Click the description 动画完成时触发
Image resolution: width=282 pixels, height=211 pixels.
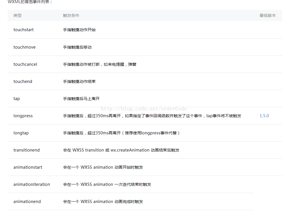[x=103, y=202]
